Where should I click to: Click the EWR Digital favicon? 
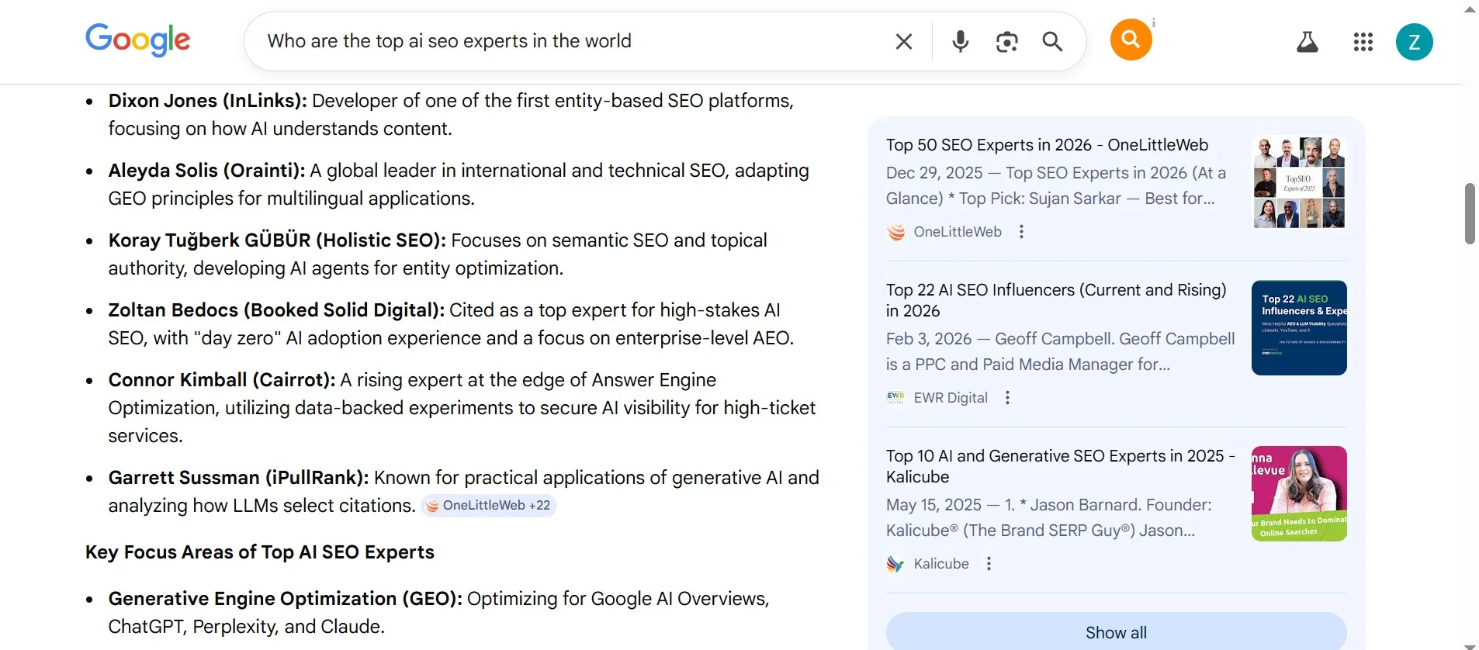[x=895, y=398]
